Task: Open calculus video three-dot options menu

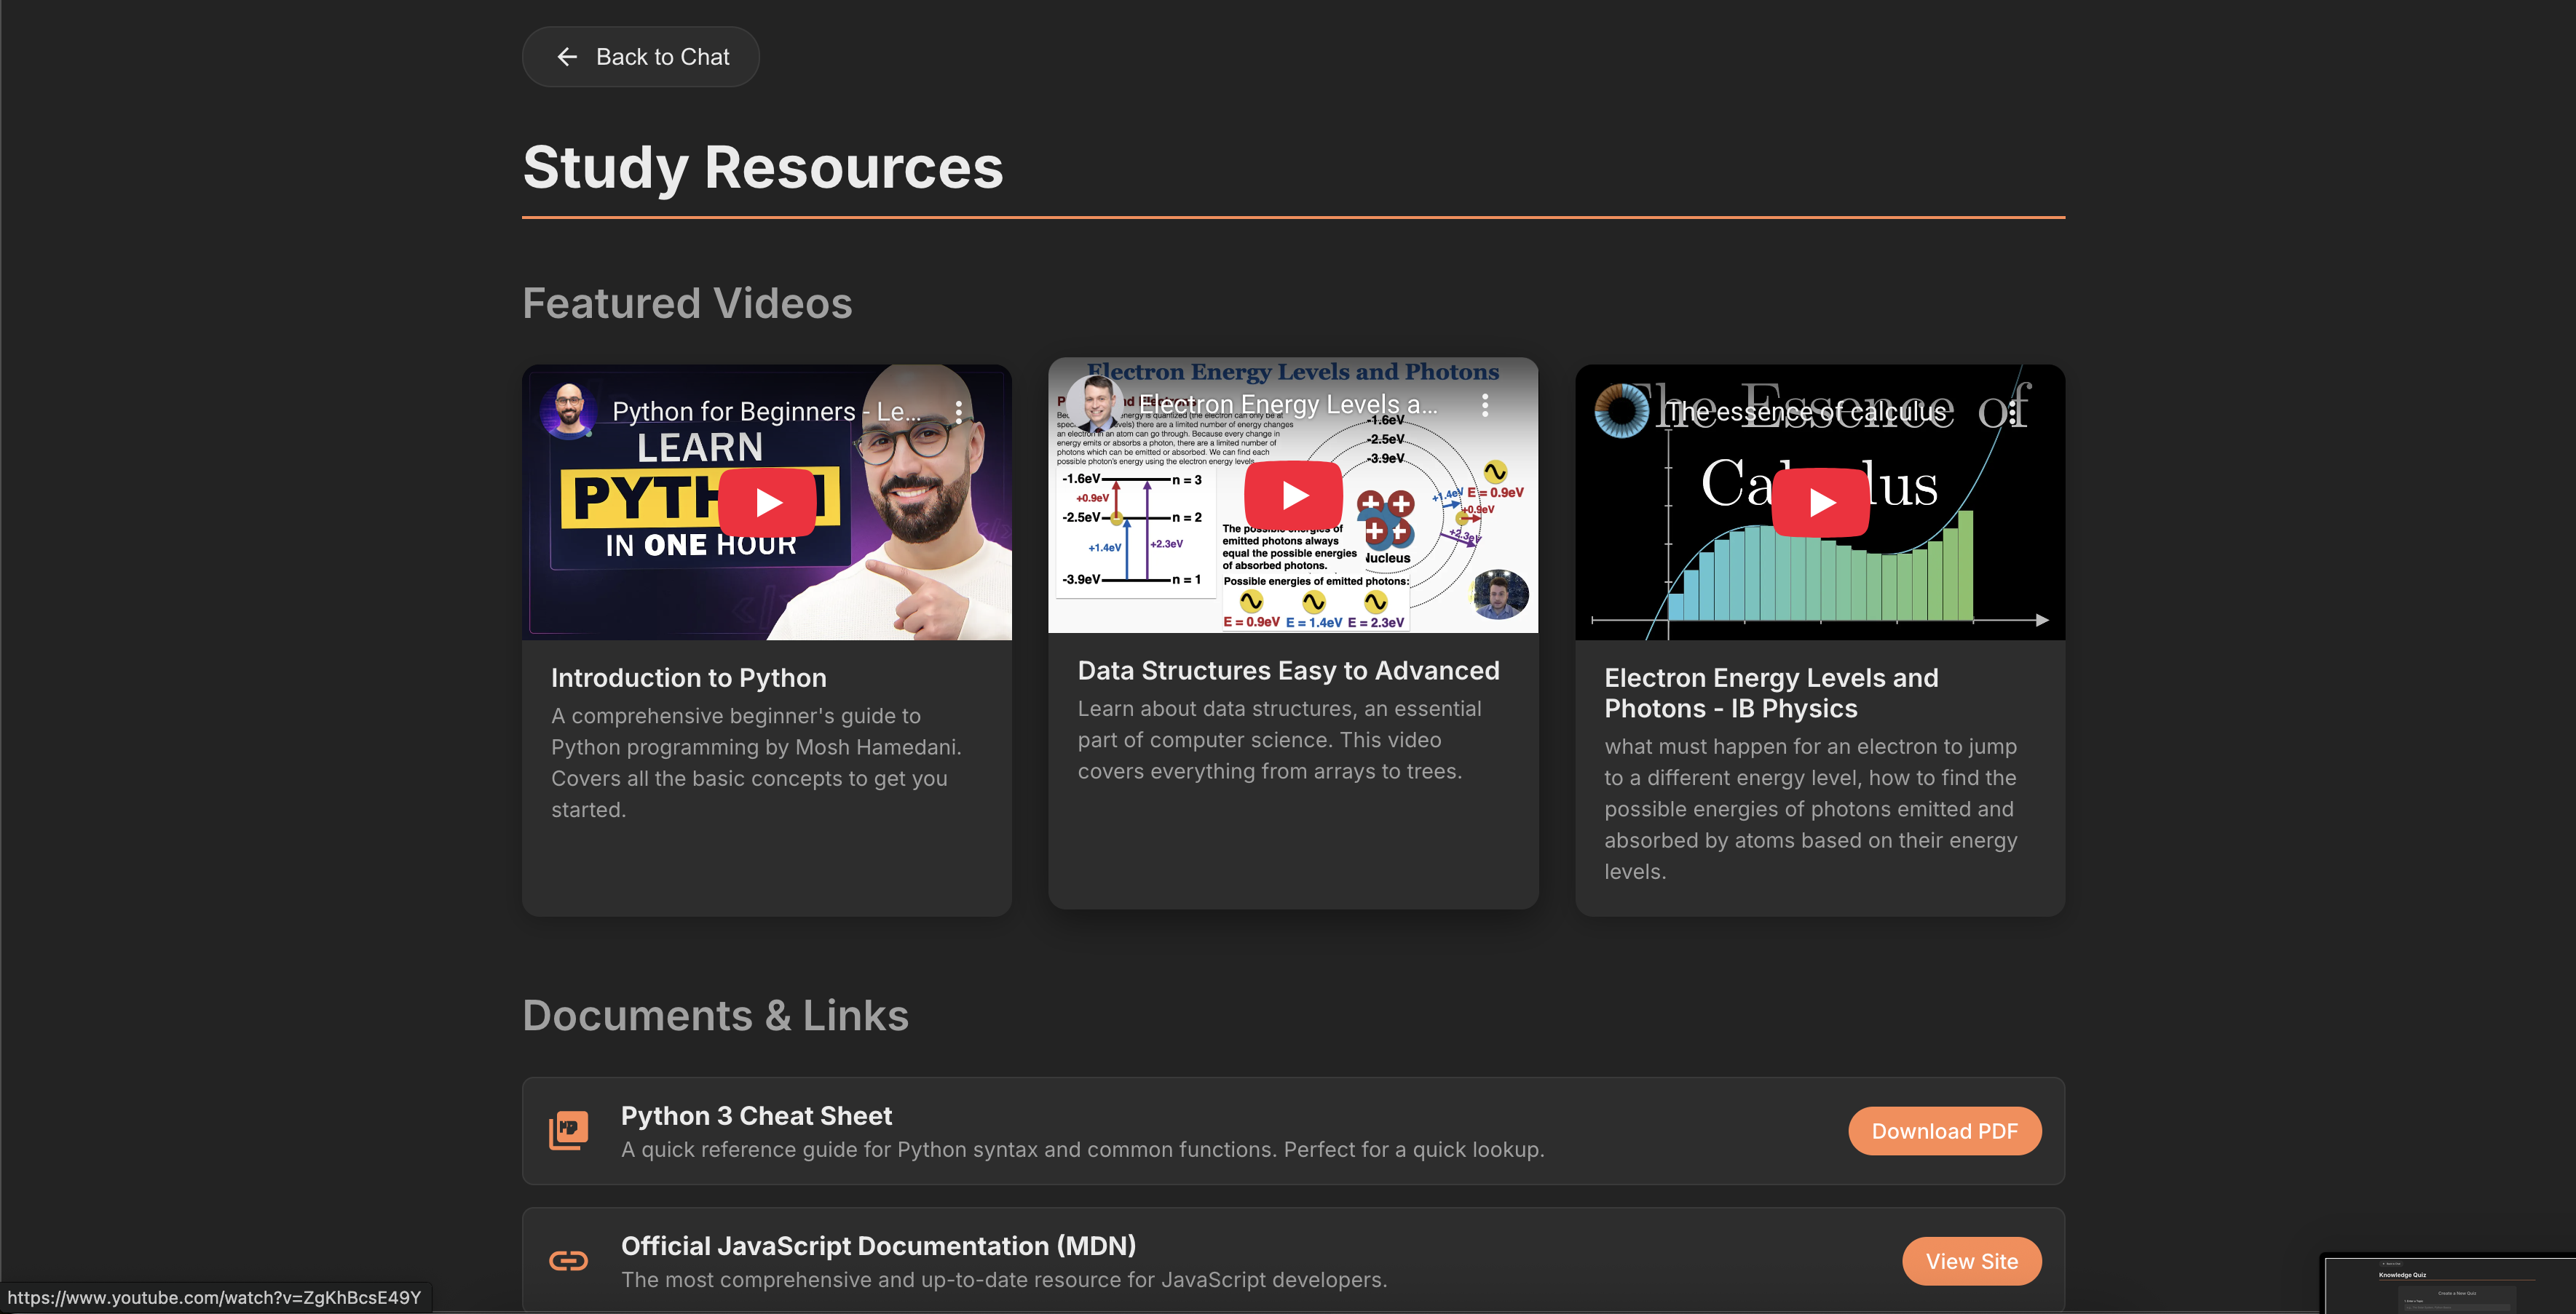Action: coord(2012,412)
